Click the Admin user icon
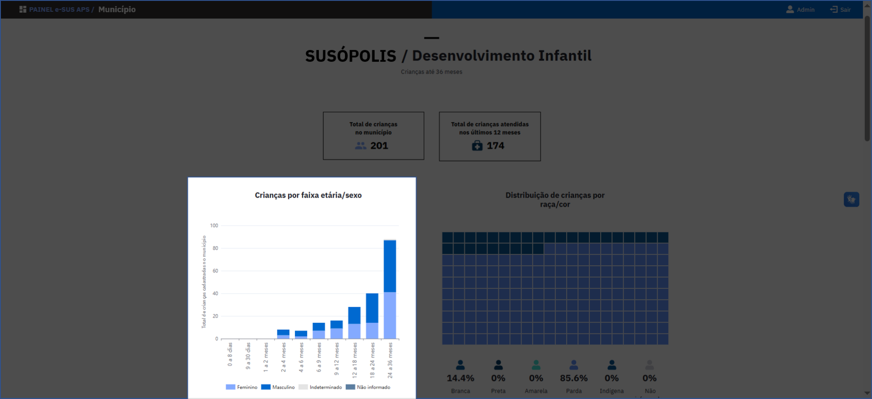872x399 pixels. pyautogui.click(x=790, y=10)
